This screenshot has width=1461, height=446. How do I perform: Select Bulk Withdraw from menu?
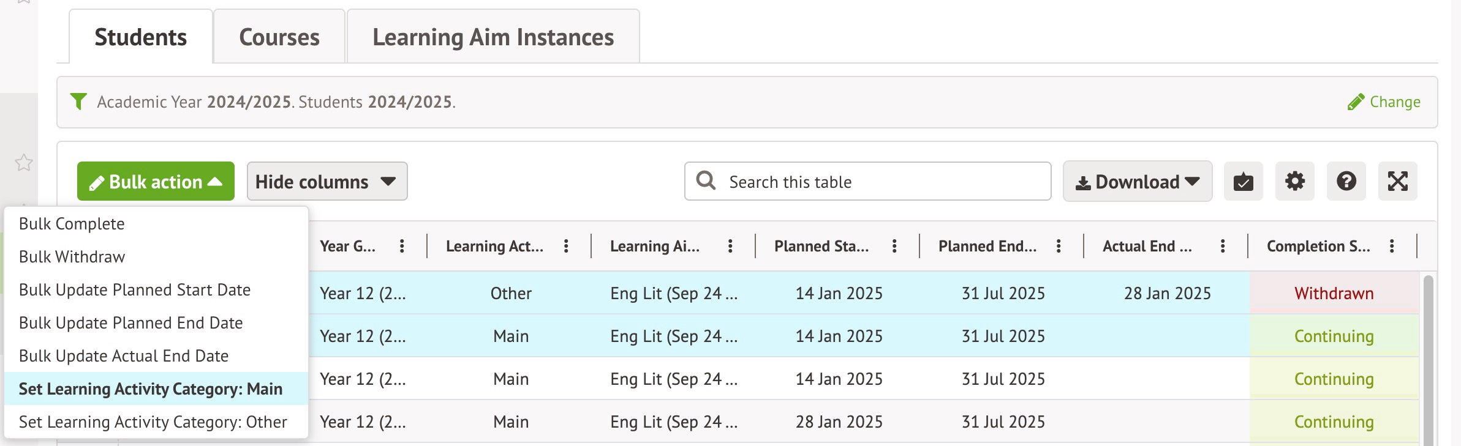[72, 257]
